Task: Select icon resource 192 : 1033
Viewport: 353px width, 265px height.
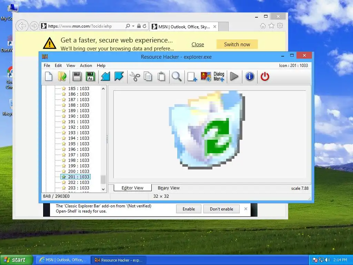Action: (79, 127)
